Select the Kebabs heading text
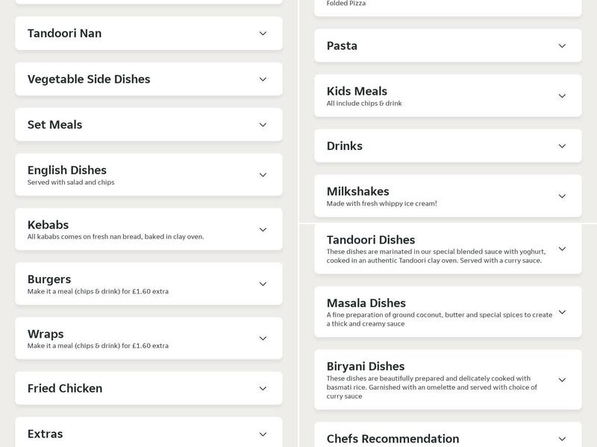The height and width of the screenshot is (447, 597). 48,223
